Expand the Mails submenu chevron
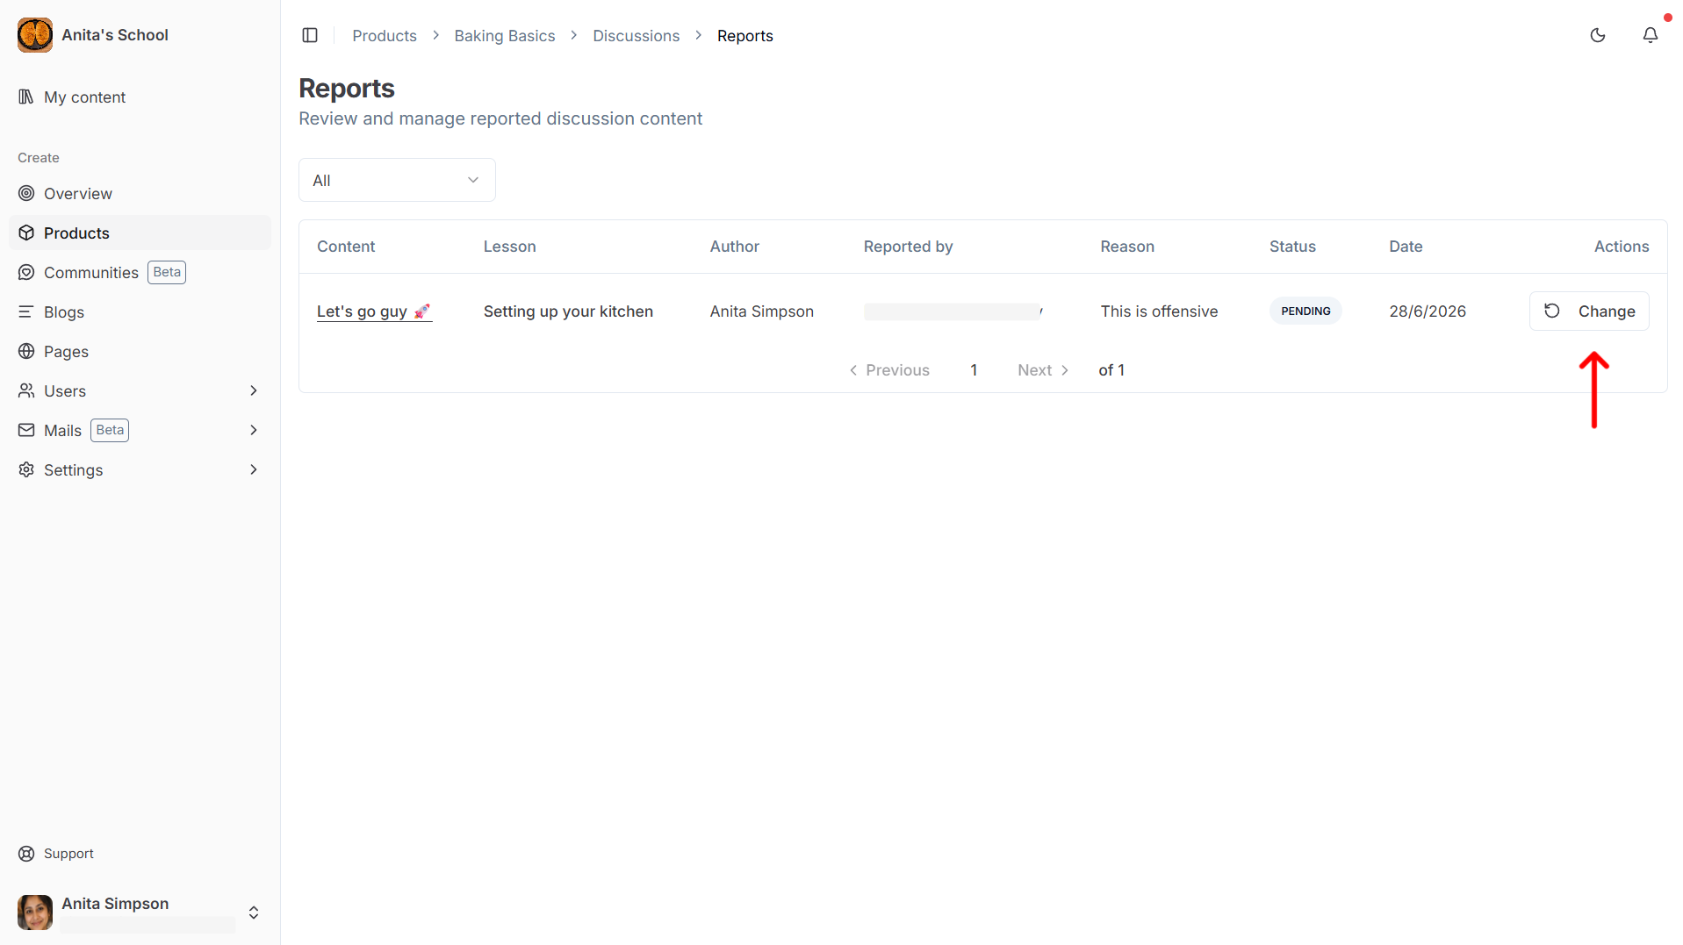The height and width of the screenshot is (945, 1683). 254,430
